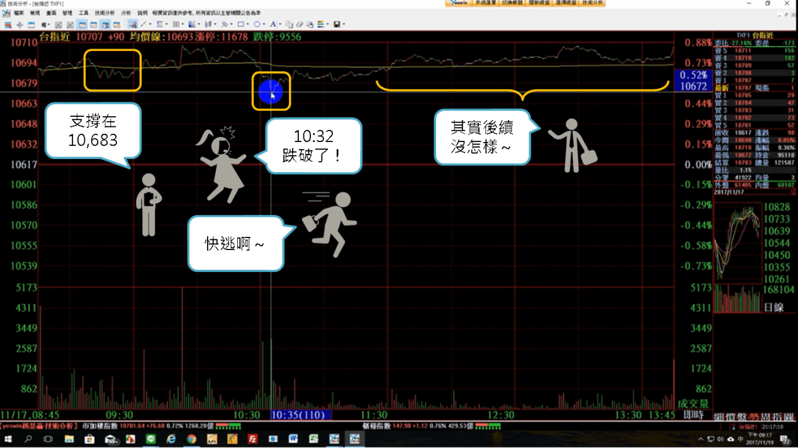The width and height of the screenshot is (798, 448).
Task: Open the 畫面 menu
Action: [52, 13]
